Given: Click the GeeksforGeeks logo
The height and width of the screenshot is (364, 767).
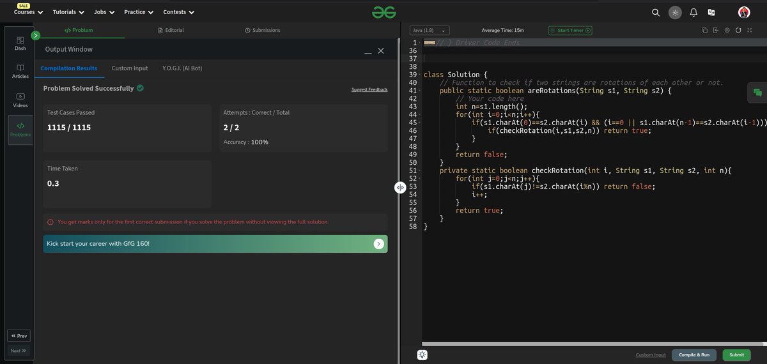Looking at the screenshot, I should pos(385,12).
